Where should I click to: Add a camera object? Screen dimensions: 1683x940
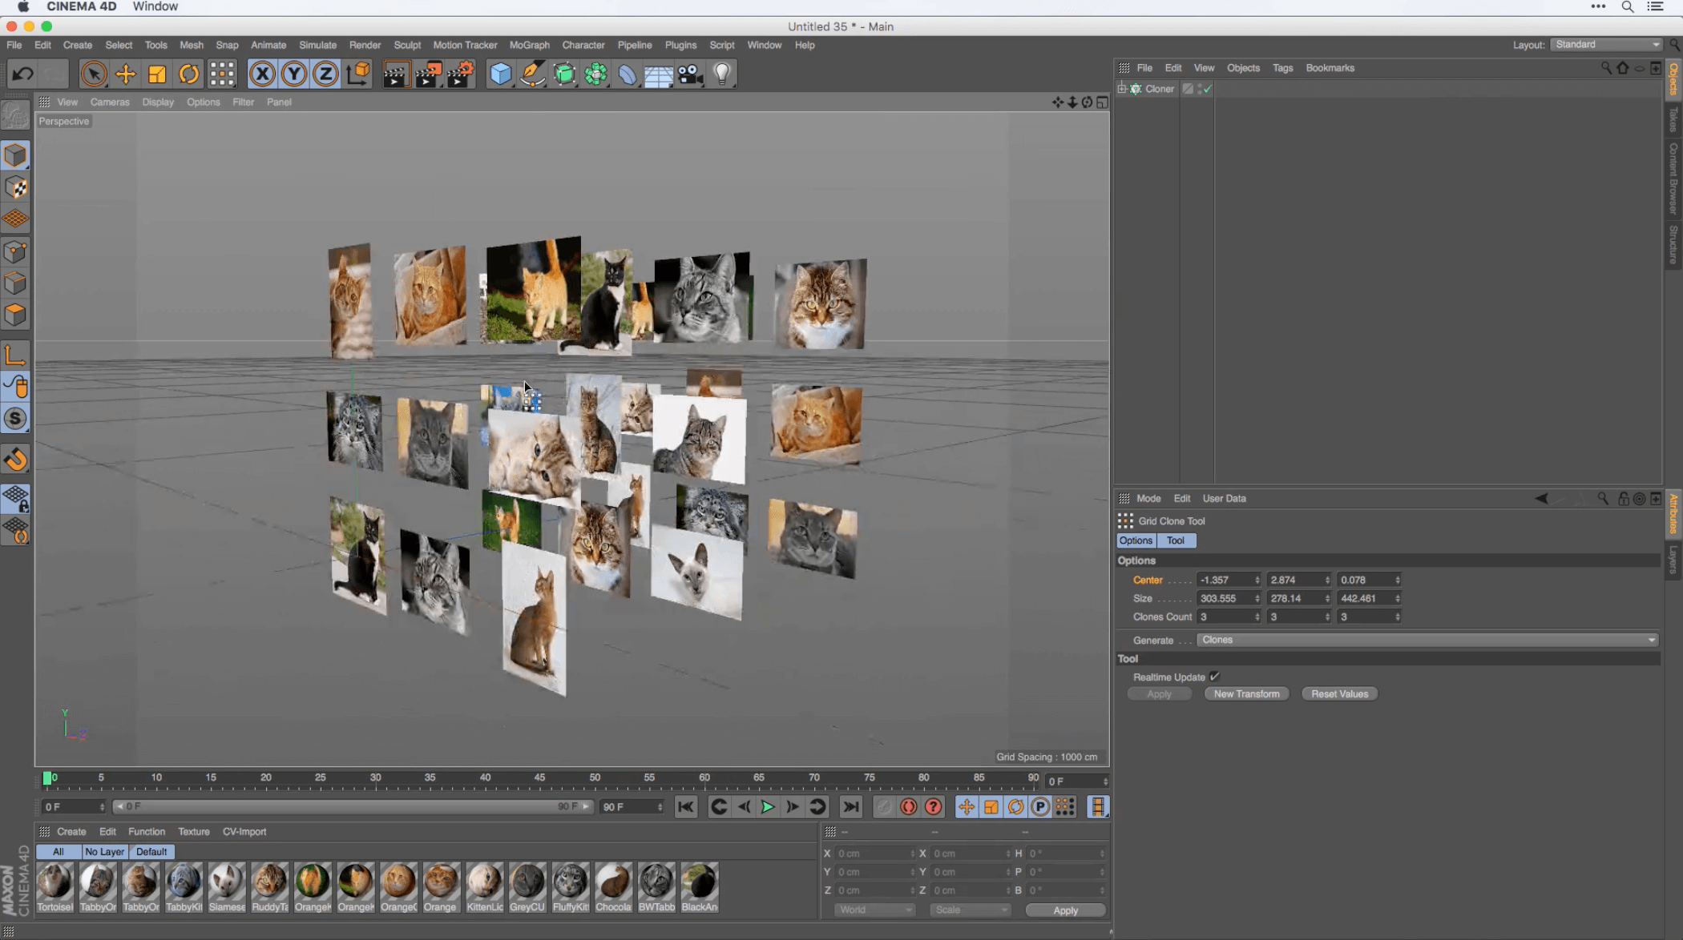click(690, 74)
